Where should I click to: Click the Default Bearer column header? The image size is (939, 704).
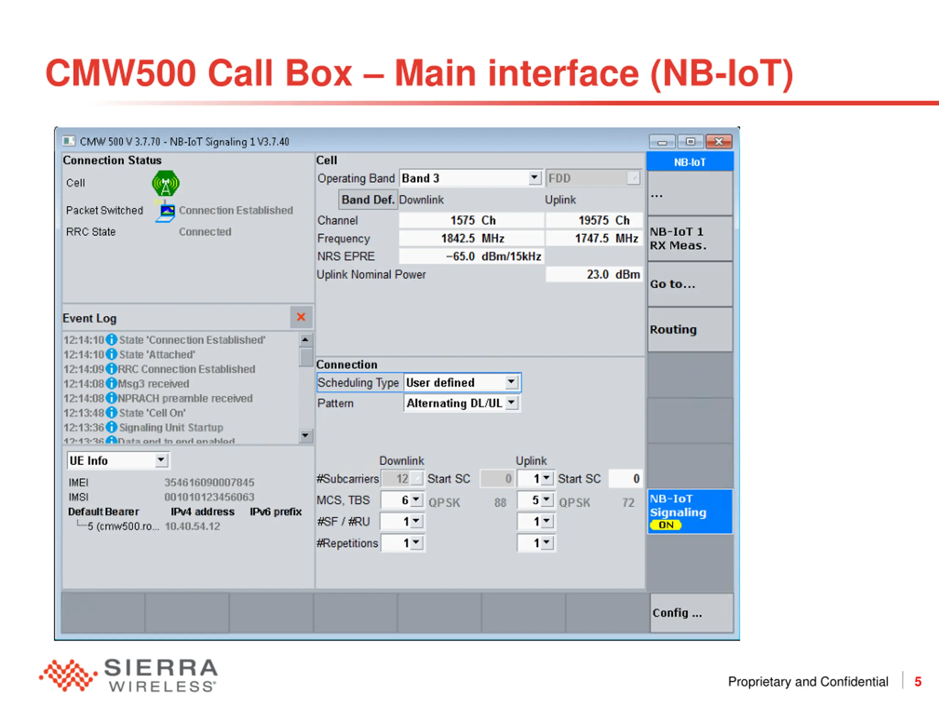tap(103, 511)
